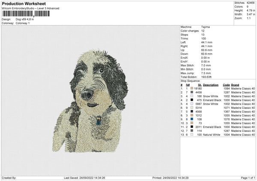
Task: Click stitch count '5314' in row 6
Action: point(199,108)
